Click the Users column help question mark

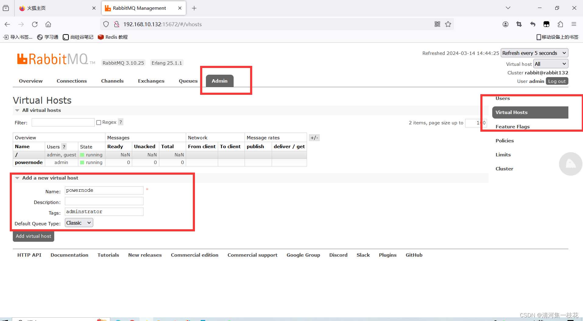(64, 147)
